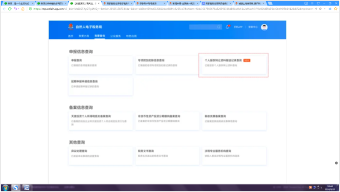This screenshot has height=192, width=340.
Task: Click the scroll-to-top circle button
Action: pos(336,163)
